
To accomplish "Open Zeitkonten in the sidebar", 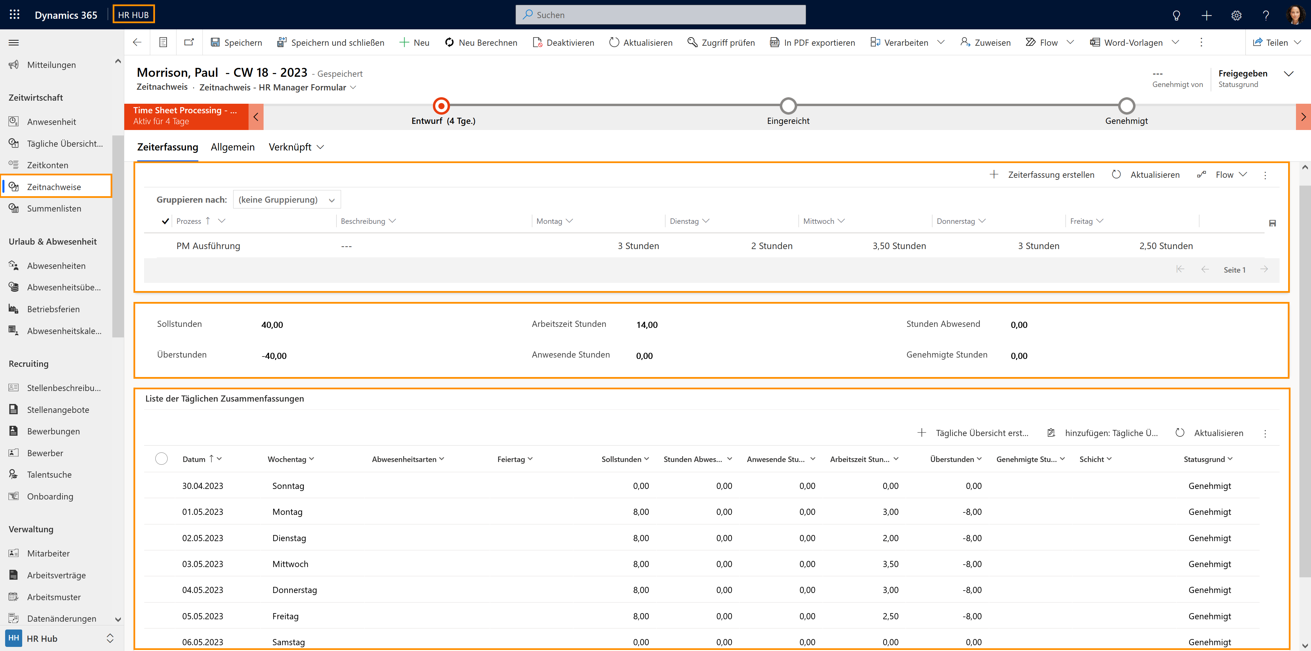I will click(x=47, y=165).
